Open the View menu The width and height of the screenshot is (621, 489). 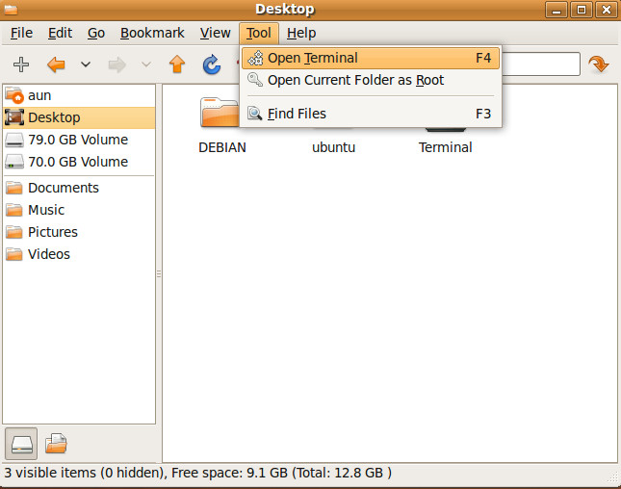pos(215,33)
